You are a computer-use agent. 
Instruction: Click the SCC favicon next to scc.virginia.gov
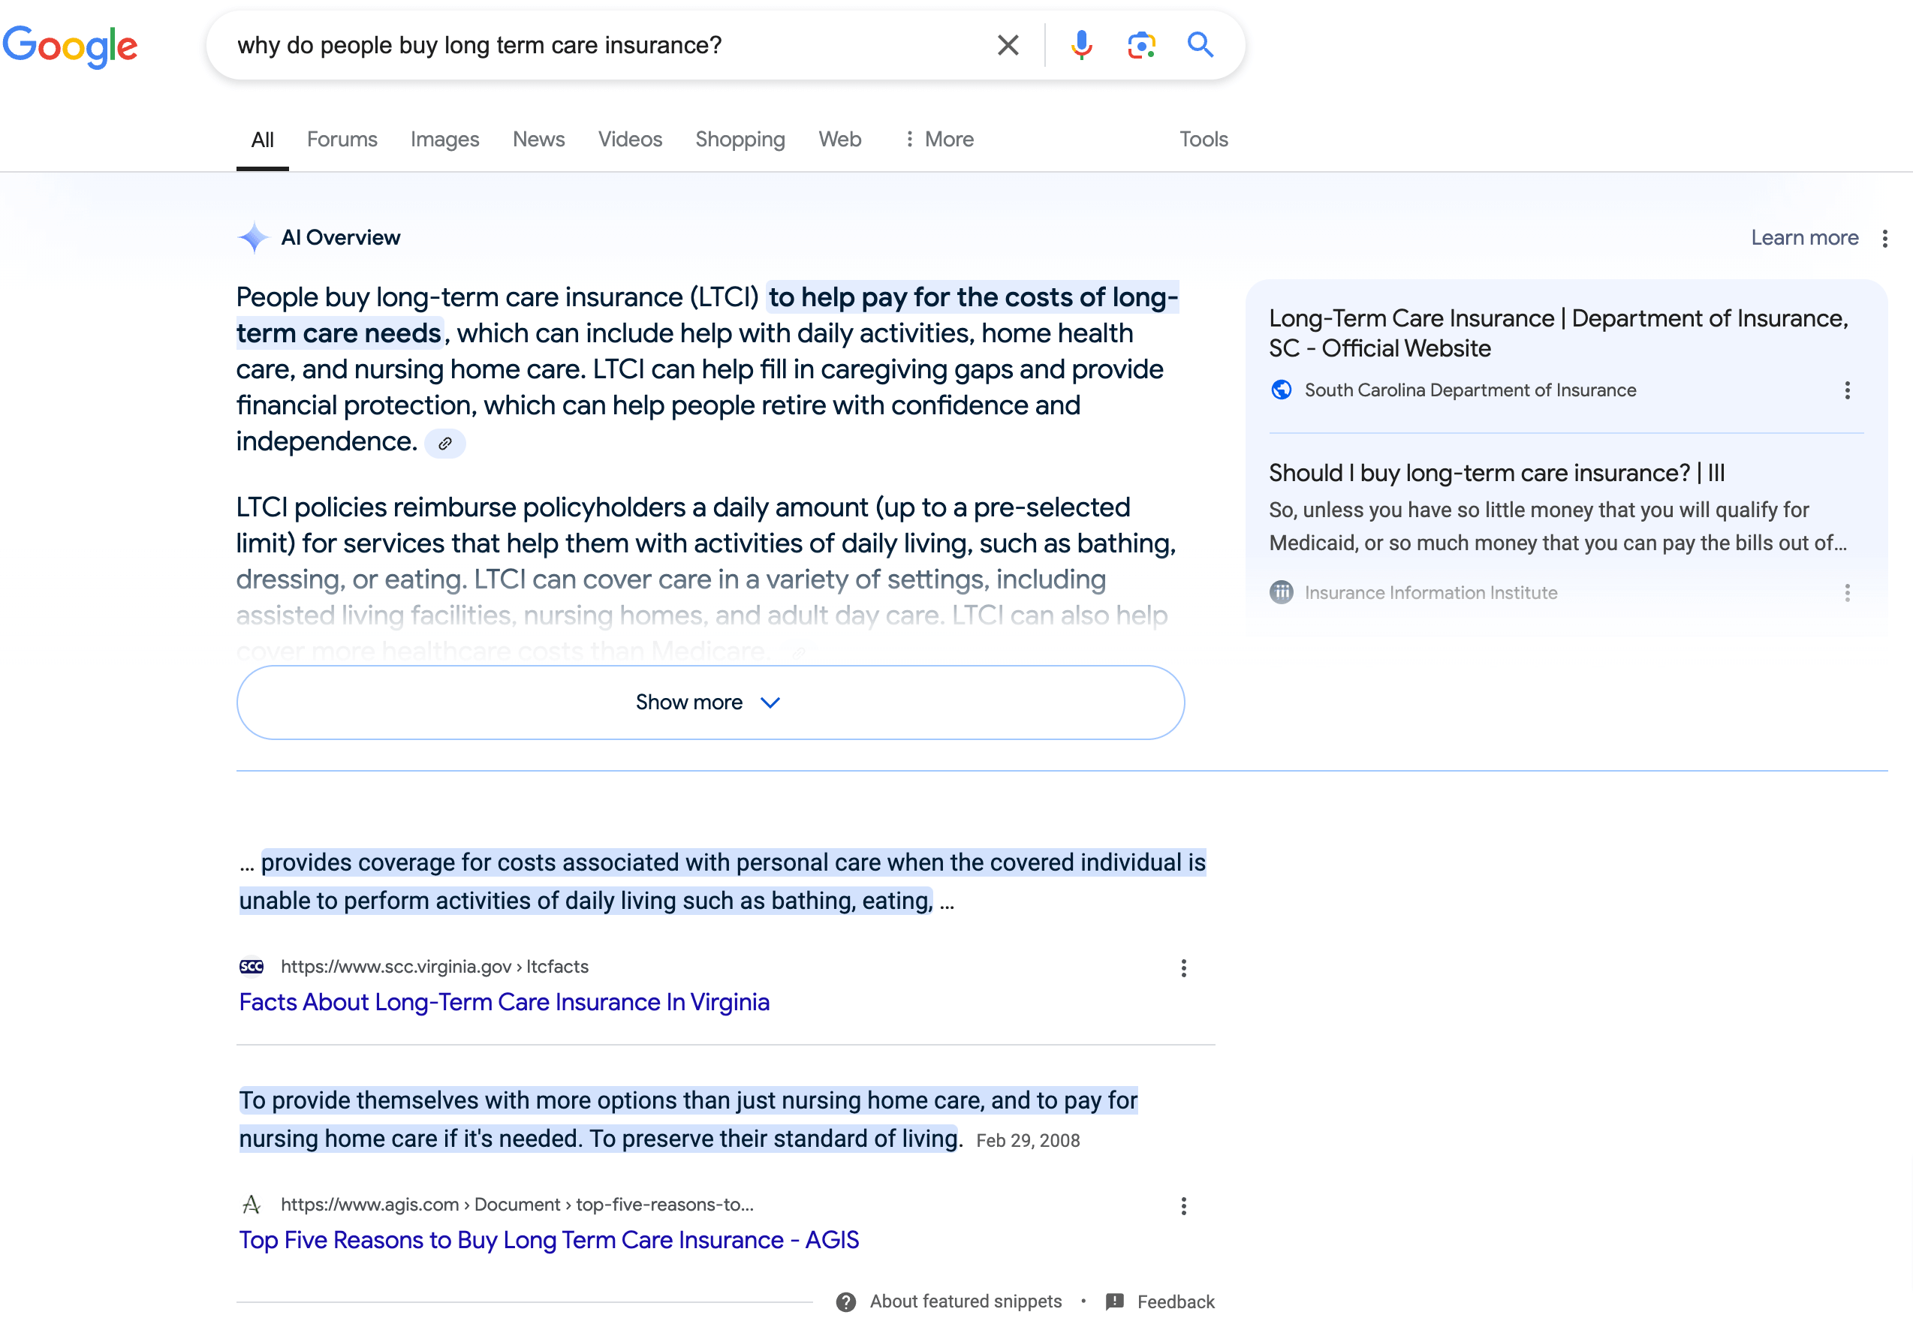tap(251, 966)
